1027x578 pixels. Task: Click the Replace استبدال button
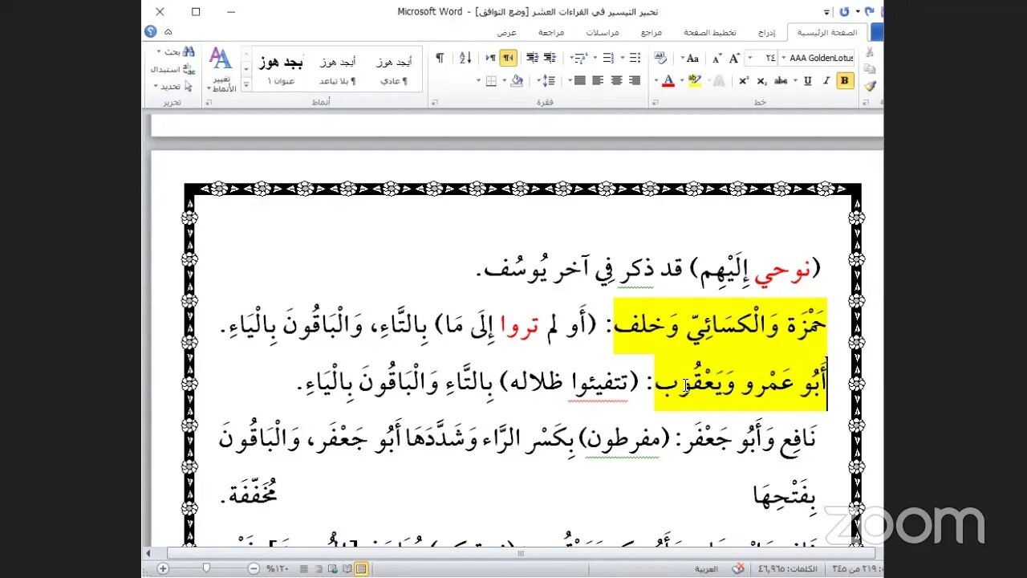click(x=173, y=69)
